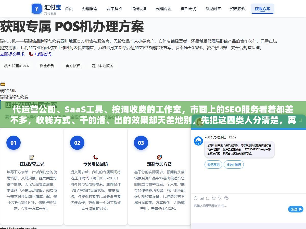306x229 pixels.
Task: Select 终端设备 in the top navigation
Action: pos(139,9)
